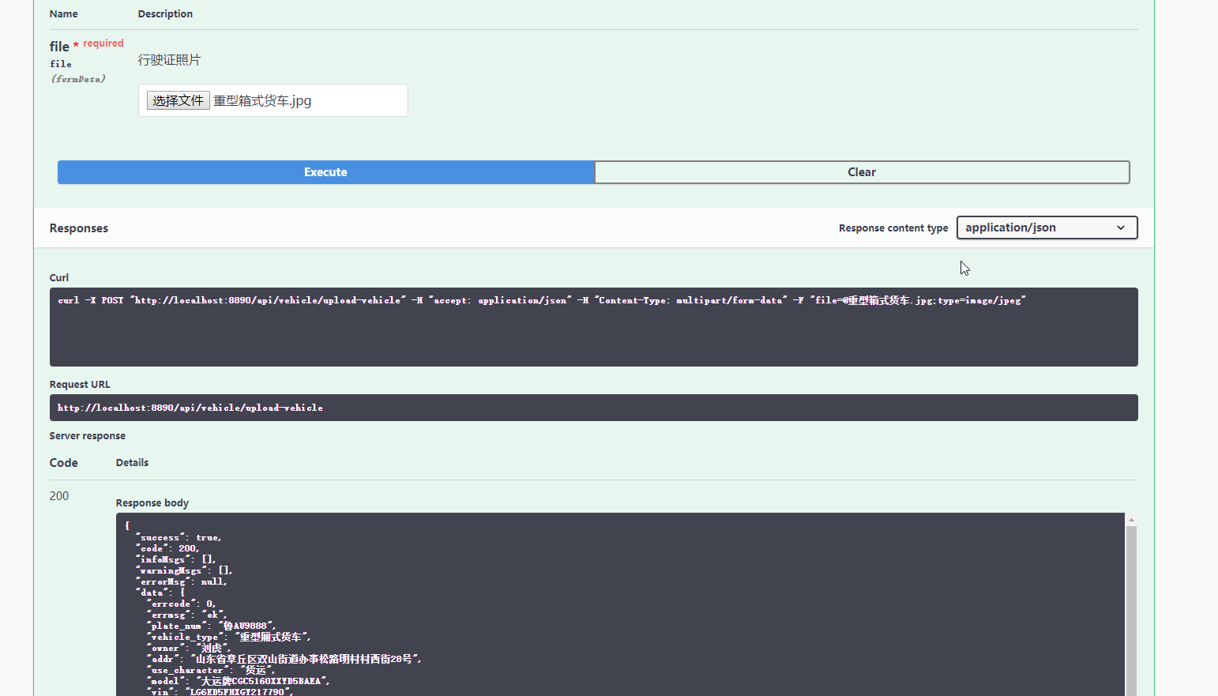Click the selected file name 重型箱式货车.jpg
1218x696 pixels.
pyautogui.click(x=262, y=101)
